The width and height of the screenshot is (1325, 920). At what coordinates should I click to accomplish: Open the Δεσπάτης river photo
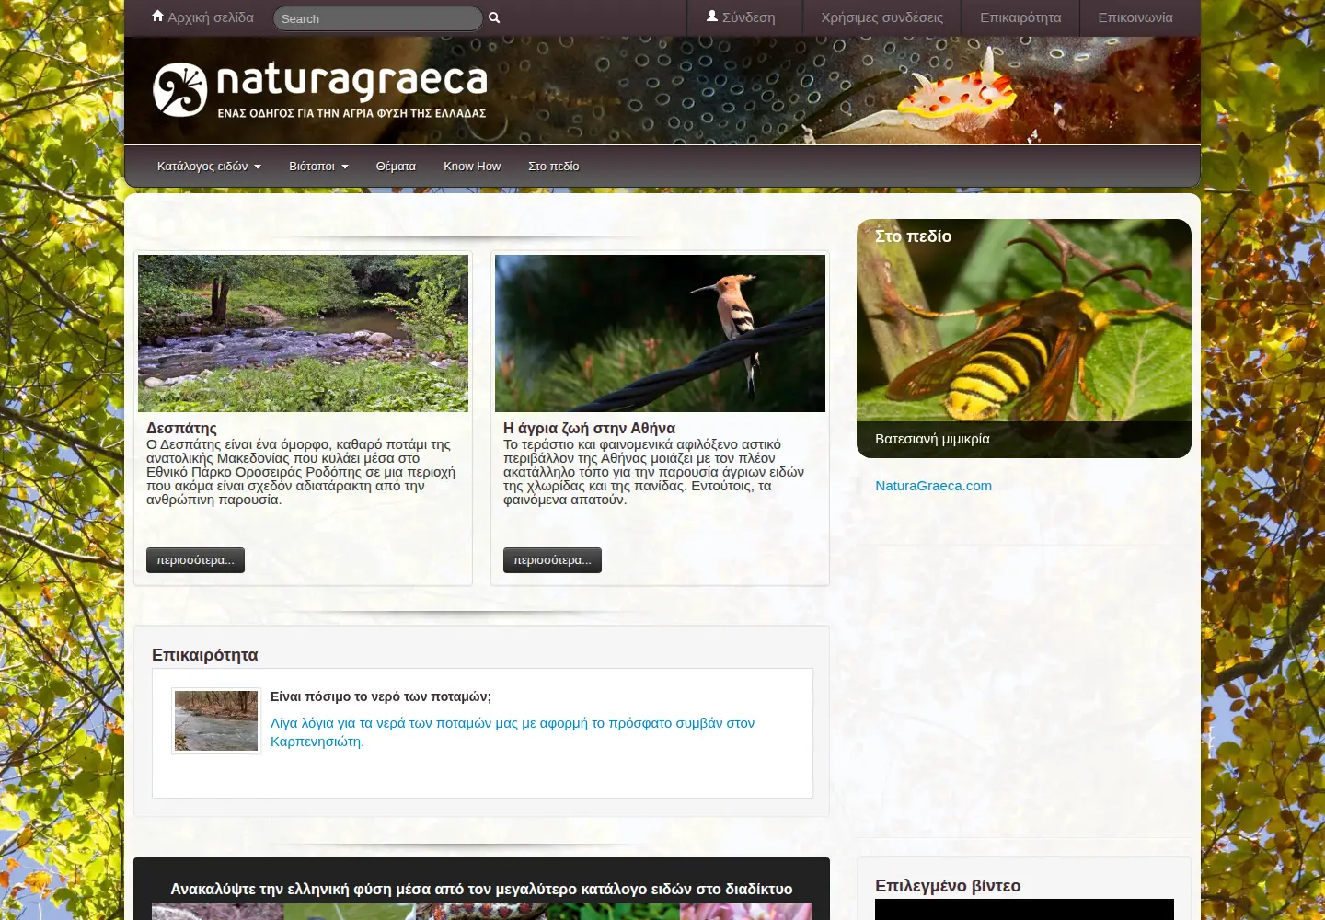click(x=303, y=333)
